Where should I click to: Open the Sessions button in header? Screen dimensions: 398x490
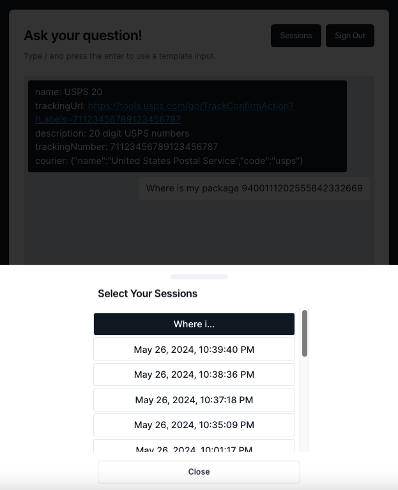point(296,36)
